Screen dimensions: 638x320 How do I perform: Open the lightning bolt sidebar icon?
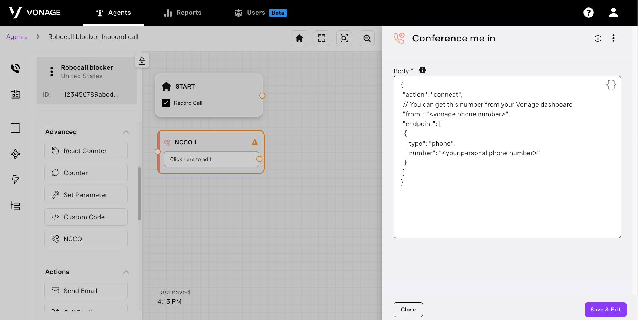coord(15,180)
